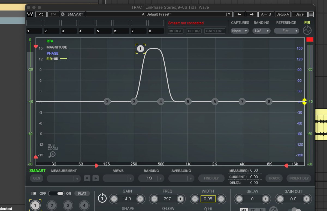Decrease FREQ with minus button
The image size is (327, 211).
click(x=155, y=199)
